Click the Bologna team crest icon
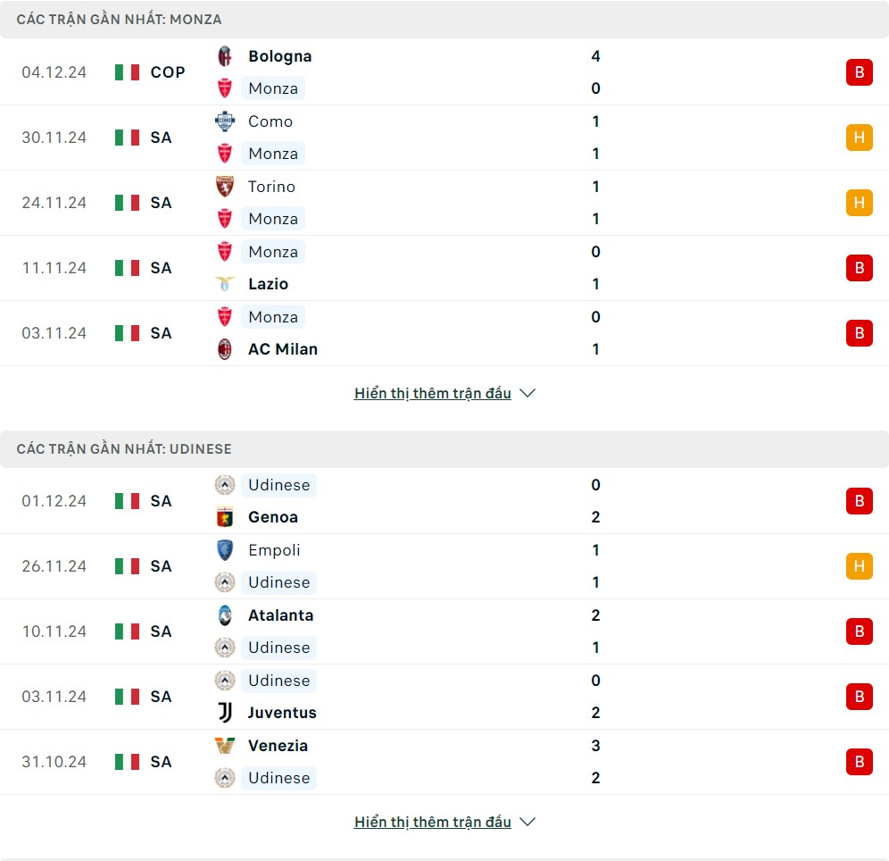The image size is (889, 861). [x=225, y=56]
